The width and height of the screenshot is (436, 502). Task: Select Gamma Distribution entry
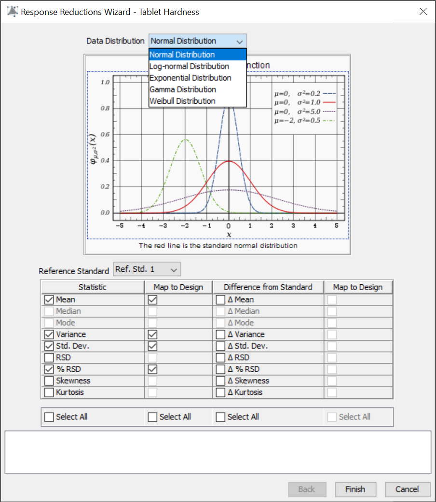tap(197, 89)
